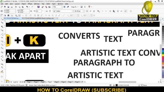Screen dimensions: 164x92
Task: Click the Import icon
Action: pos(43,7)
